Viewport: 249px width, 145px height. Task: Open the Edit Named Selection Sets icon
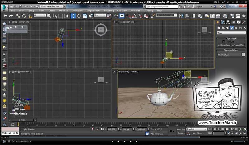153,16
